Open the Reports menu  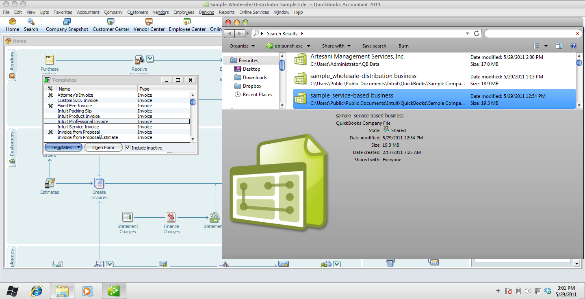click(x=227, y=12)
